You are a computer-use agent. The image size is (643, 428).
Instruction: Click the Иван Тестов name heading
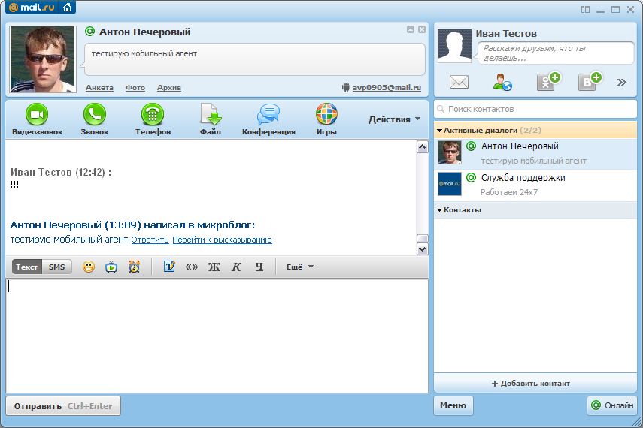[506, 34]
